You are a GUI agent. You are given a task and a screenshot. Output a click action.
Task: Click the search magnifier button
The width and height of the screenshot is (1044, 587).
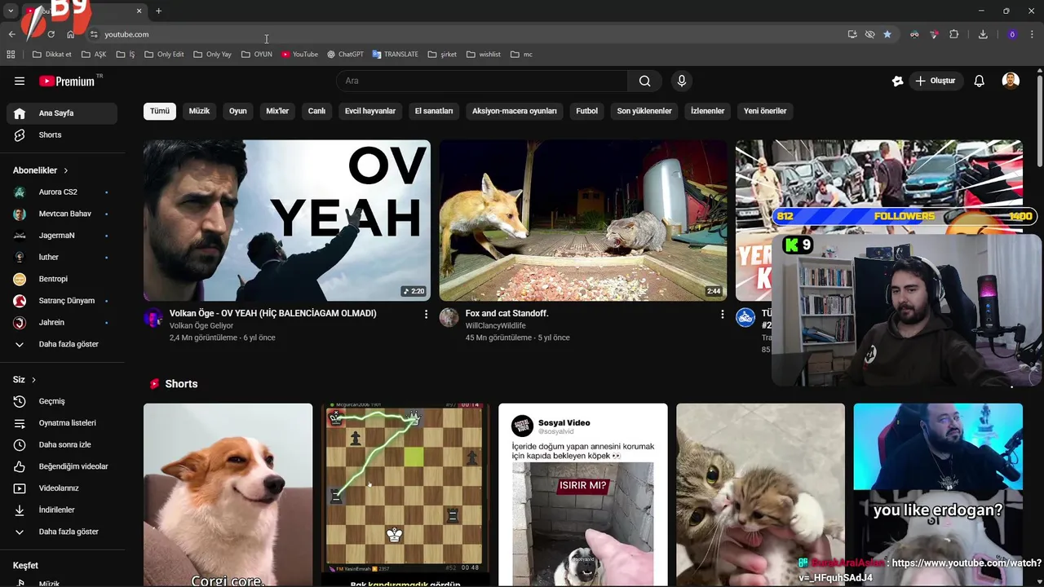coord(645,81)
